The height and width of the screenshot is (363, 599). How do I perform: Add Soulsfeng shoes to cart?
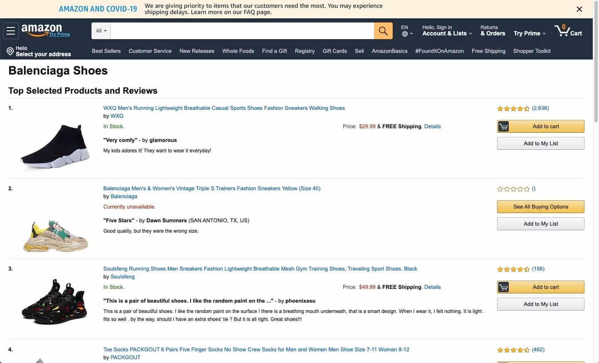[x=541, y=287]
